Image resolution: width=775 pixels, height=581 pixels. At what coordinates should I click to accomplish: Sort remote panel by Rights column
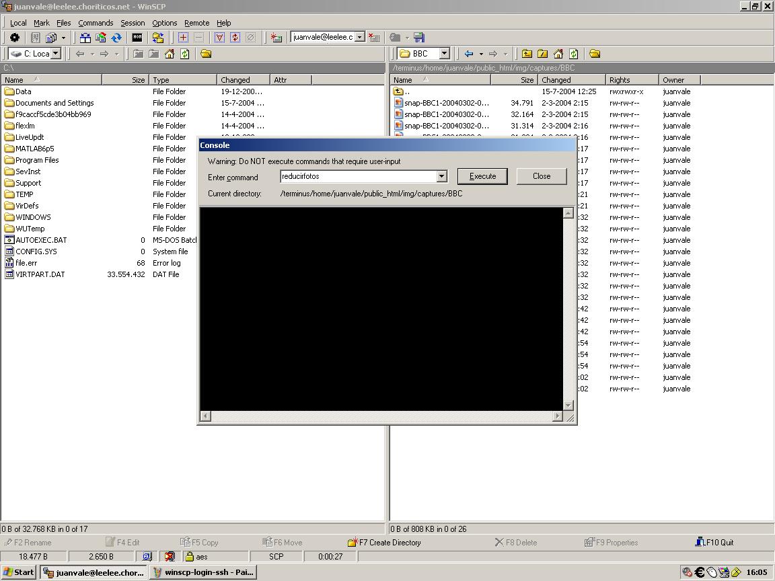click(632, 80)
